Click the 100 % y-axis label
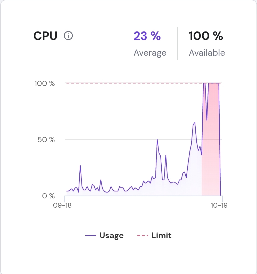The height and width of the screenshot is (274, 257). coord(45,83)
